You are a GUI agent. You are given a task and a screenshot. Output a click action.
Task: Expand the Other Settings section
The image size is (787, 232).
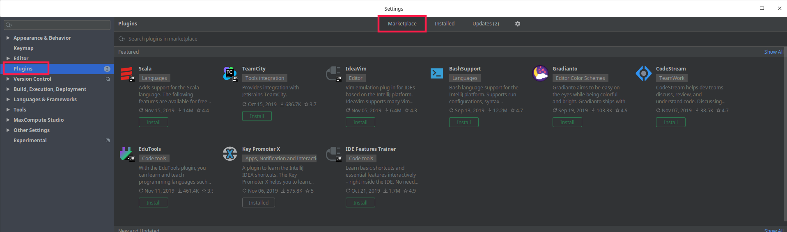tap(8, 130)
